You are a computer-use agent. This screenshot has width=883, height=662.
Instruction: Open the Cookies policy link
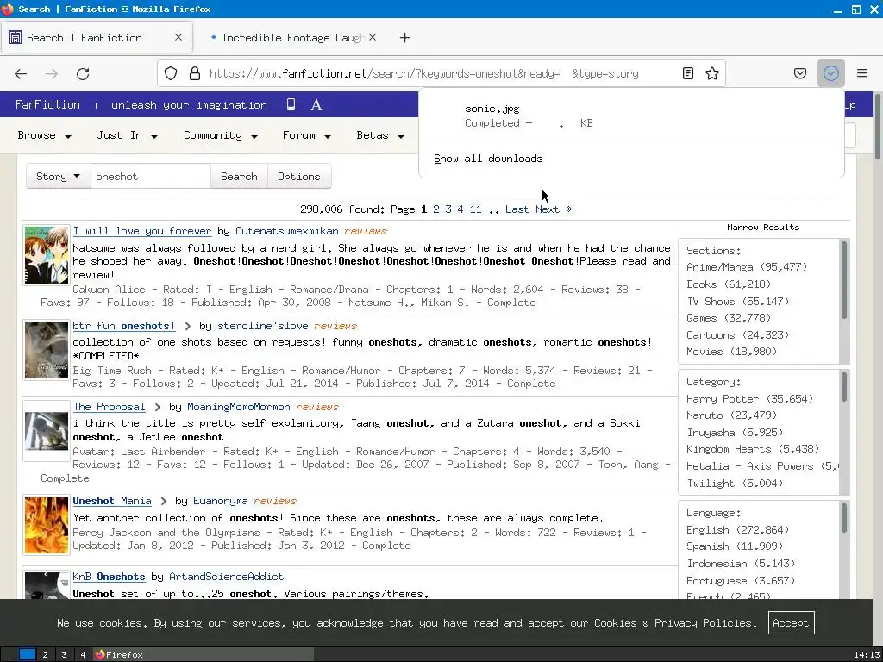615,623
